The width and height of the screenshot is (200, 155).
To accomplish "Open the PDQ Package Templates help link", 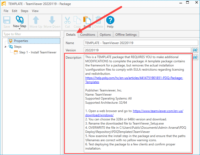I will point(134,80).
